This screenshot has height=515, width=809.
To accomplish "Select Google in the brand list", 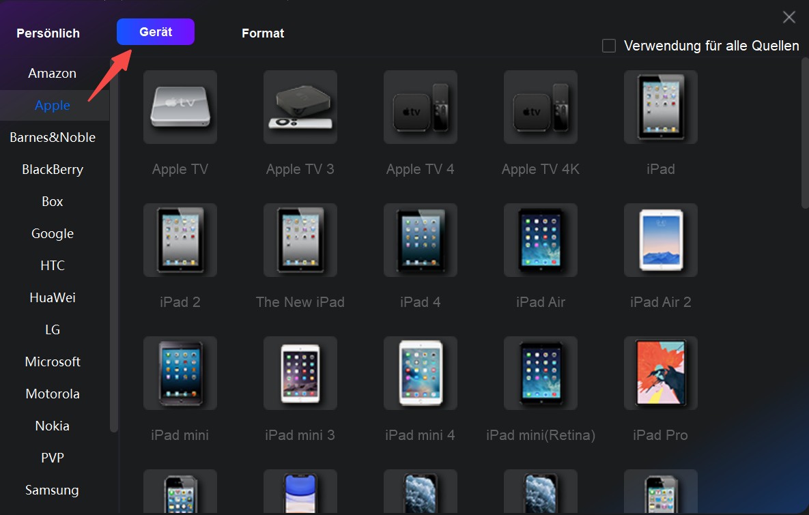I will click(x=52, y=233).
